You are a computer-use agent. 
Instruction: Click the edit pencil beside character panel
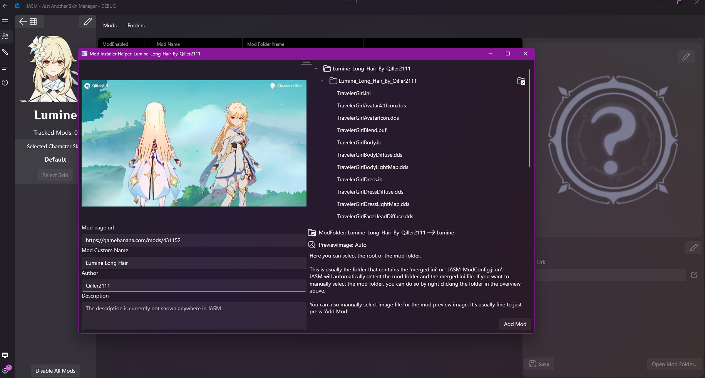pyautogui.click(x=88, y=22)
